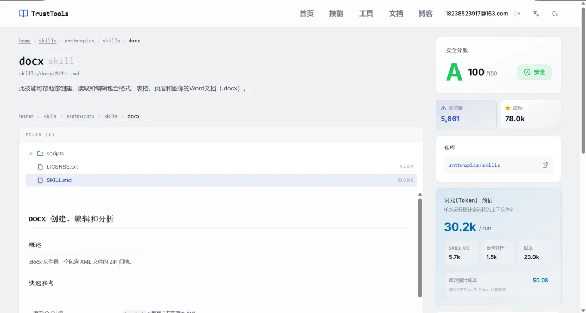Click the 100 safety score value

click(476, 72)
